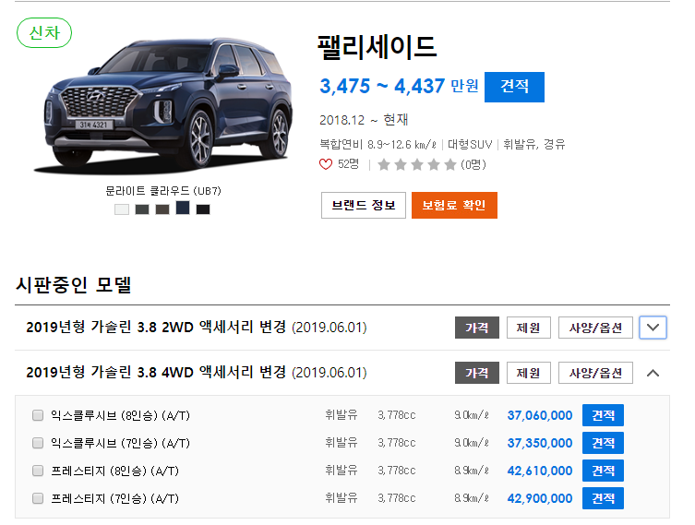The image size is (695, 525).
Task: Open 제원 tab for the 4WD model
Action: click(x=528, y=373)
